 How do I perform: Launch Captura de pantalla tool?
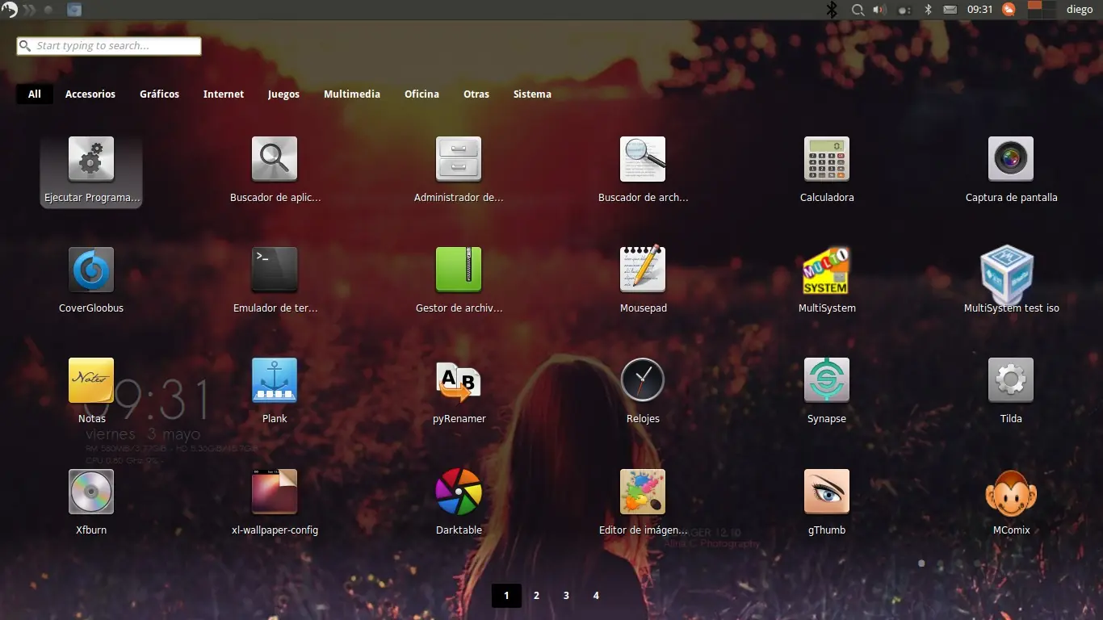1011,159
